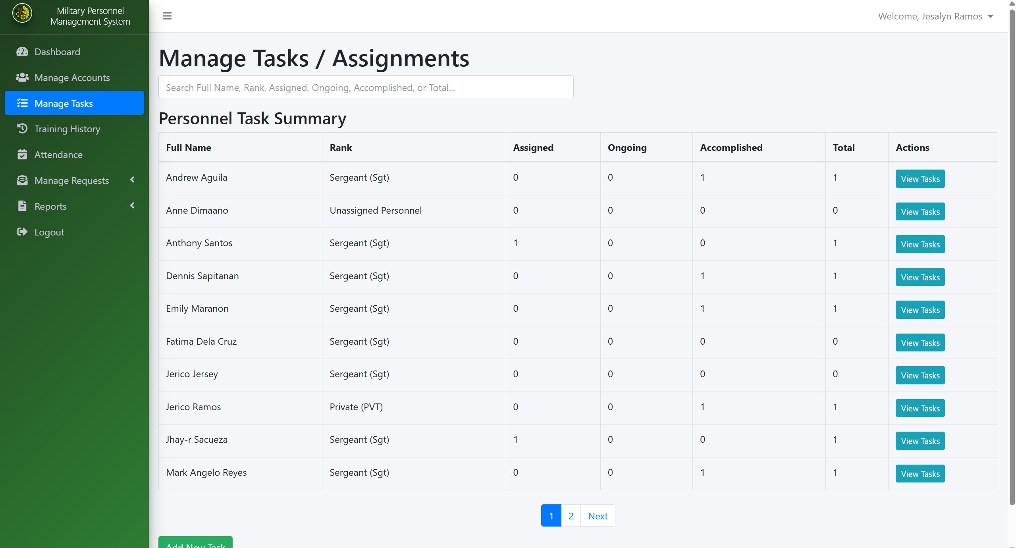
Task: Focus the Search Full Name, Rank field
Action: pos(365,87)
